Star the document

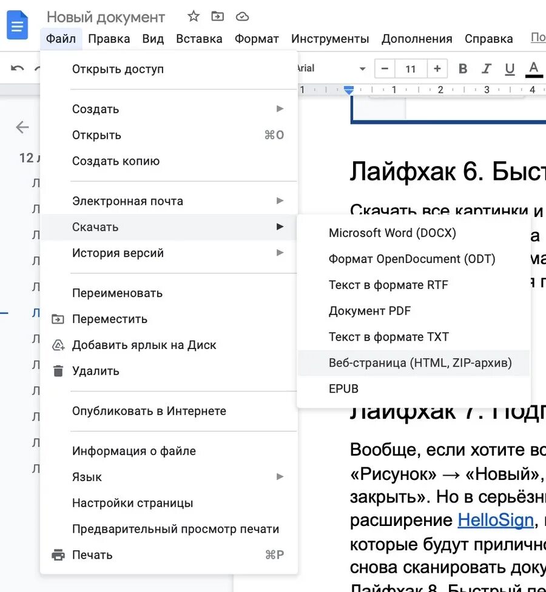point(193,16)
